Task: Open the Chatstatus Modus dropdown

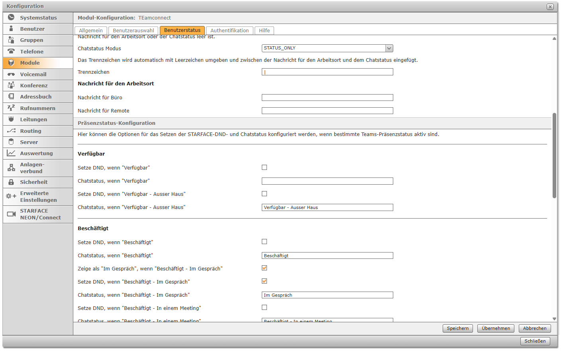Action: [x=328, y=48]
